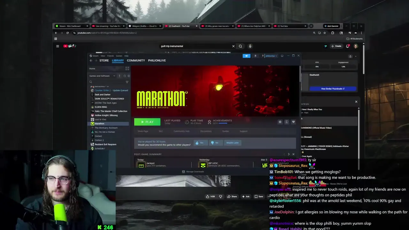Open PHILIONLIVE profile tab

click(157, 60)
